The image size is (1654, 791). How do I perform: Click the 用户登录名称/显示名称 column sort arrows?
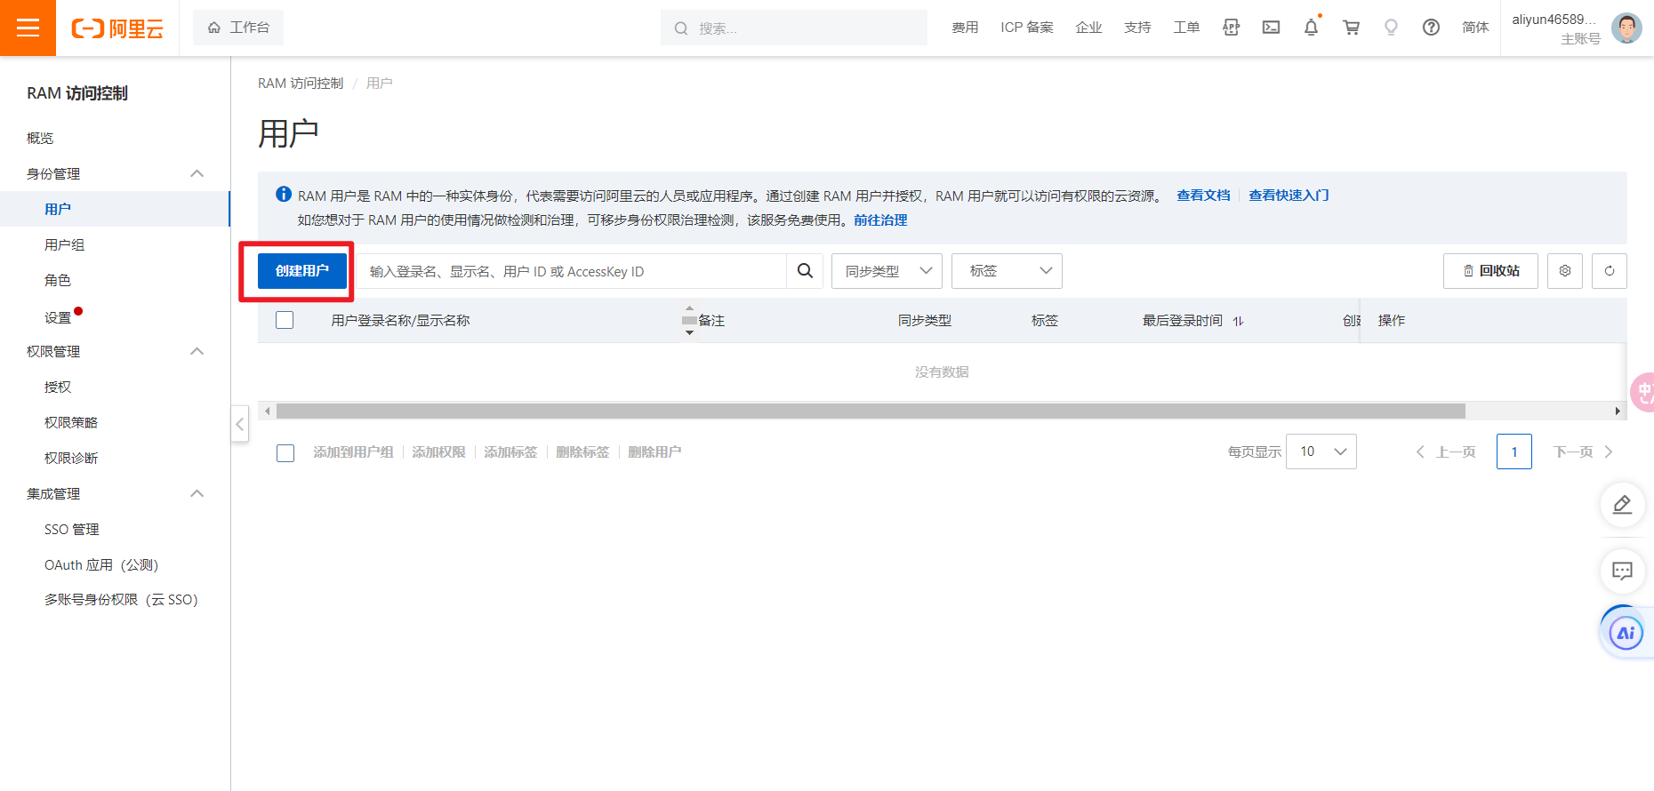(689, 320)
